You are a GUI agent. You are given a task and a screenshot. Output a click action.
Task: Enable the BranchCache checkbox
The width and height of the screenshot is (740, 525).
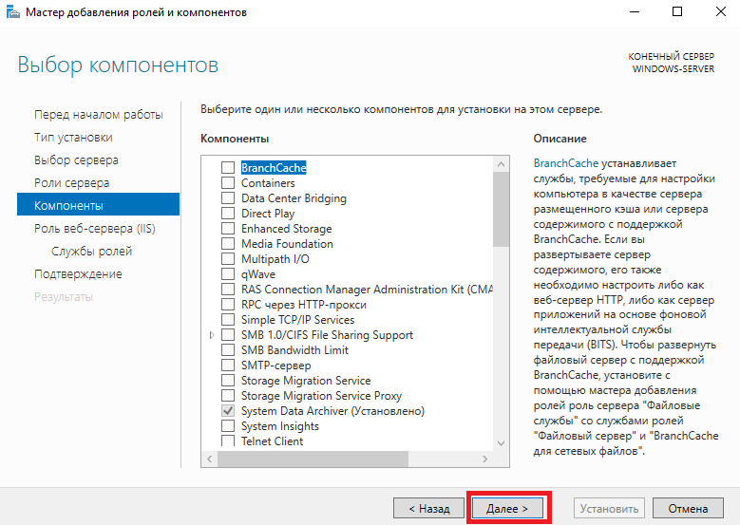click(228, 167)
